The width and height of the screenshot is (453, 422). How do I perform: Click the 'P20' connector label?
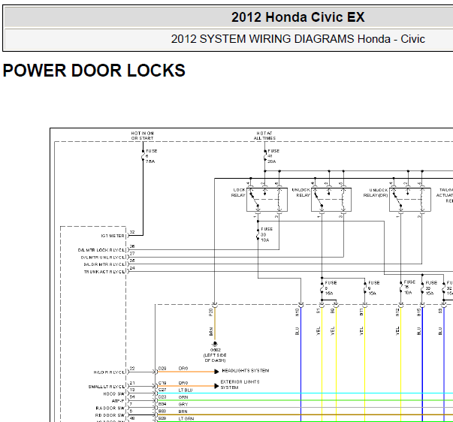[x=210, y=312]
